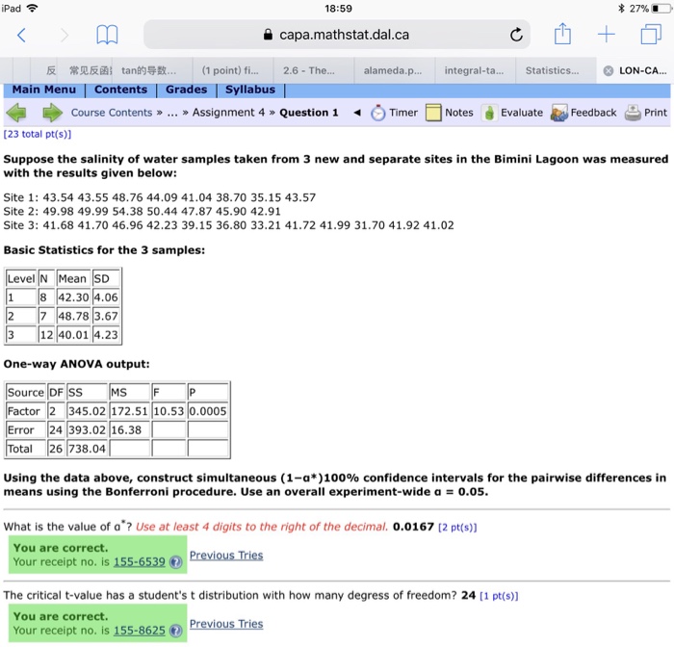Viewport: 674px width, 647px height.
Task: Open Assignment 4 breadcrumb link
Action: coord(229,113)
